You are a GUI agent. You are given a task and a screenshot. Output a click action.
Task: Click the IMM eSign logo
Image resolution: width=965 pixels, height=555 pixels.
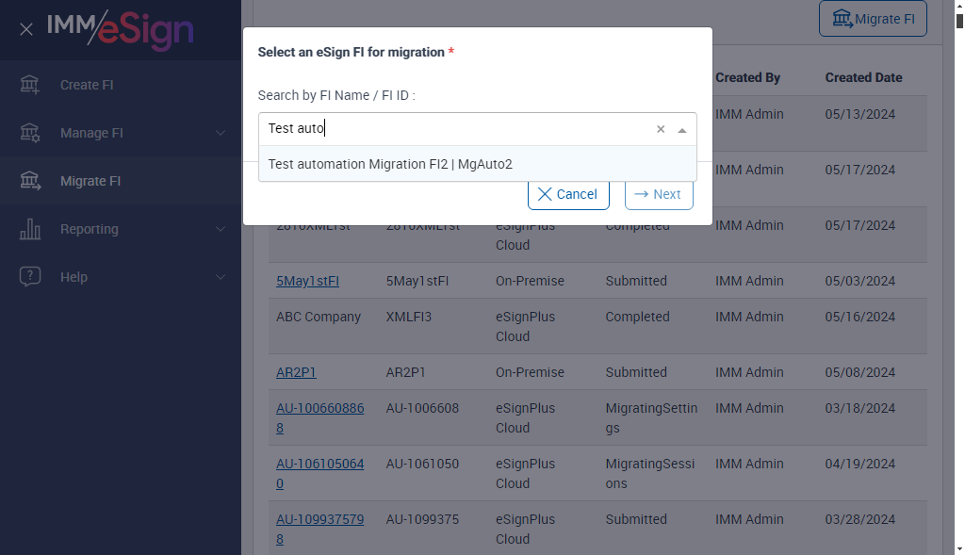click(x=120, y=29)
